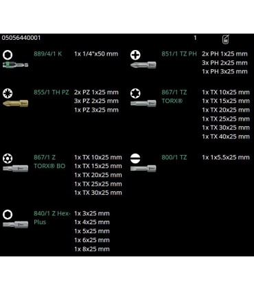Click the Phillips cross icon beside 851/1 TZ PH

point(135,55)
